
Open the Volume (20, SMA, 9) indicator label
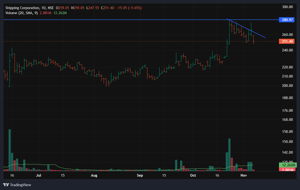(21, 13)
